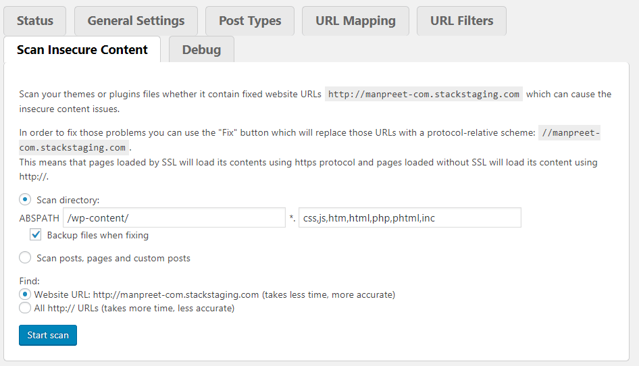
Task: Choose Scan posts, pages and custom posts
Action: coord(25,257)
